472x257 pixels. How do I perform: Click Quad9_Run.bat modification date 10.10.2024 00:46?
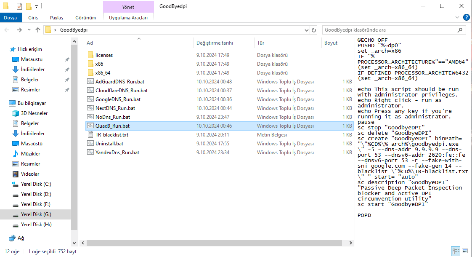(214, 126)
